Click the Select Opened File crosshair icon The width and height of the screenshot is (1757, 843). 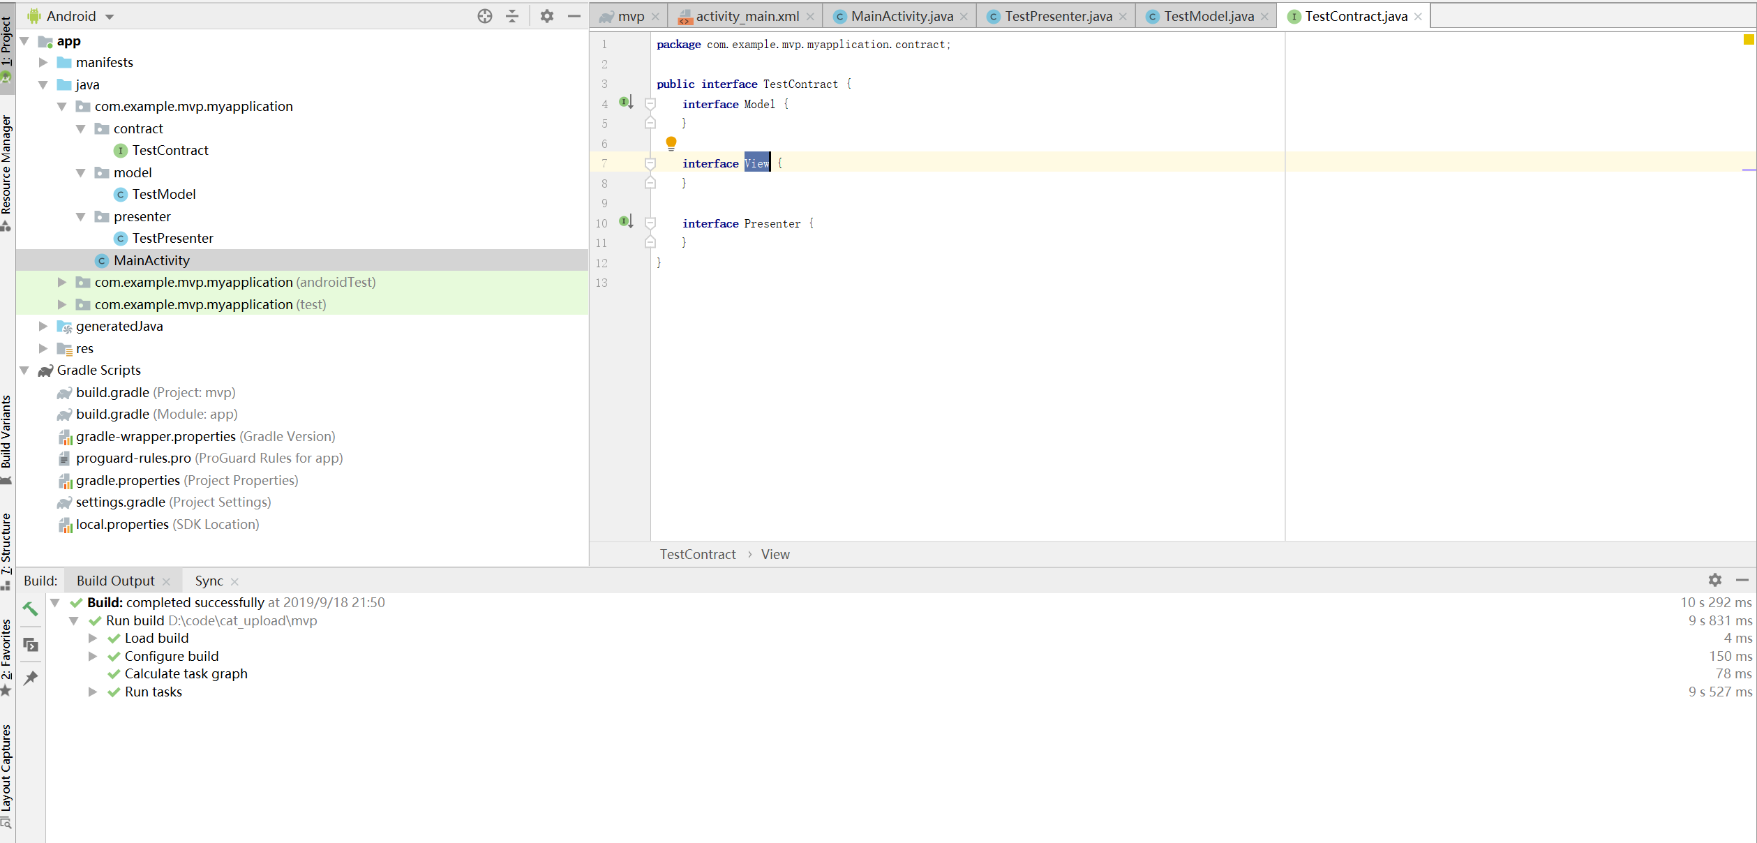pyautogui.click(x=484, y=15)
